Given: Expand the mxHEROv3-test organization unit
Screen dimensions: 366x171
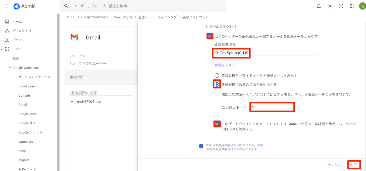Looking at the screenshot, I should click(x=72, y=102).
